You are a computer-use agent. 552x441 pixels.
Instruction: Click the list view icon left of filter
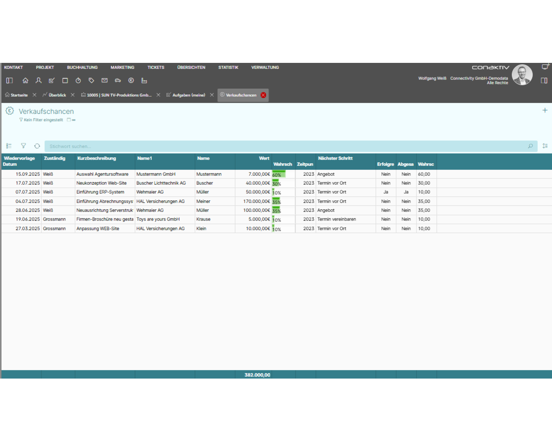9,146
